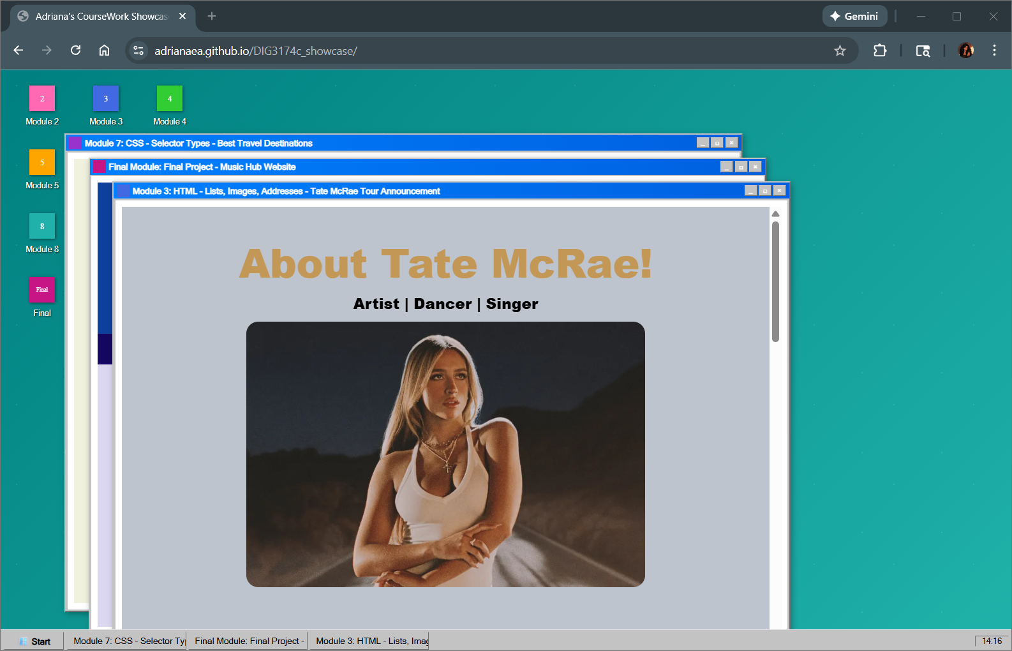Open the Module 5 desktop icon
Viewport: 1012px width, 651px height.
(x=42, y=163)
